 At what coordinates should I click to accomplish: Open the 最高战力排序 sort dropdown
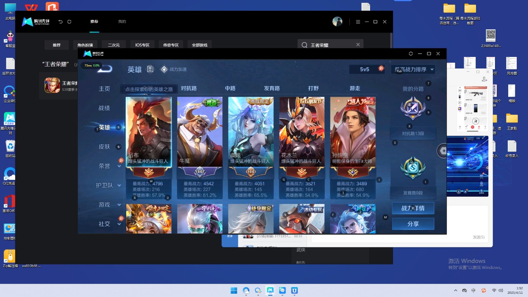click(x=413, y=69)
